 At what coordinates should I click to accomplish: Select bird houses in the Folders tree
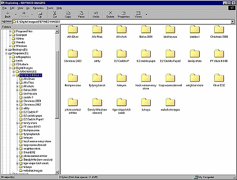(x=30, y=94)
